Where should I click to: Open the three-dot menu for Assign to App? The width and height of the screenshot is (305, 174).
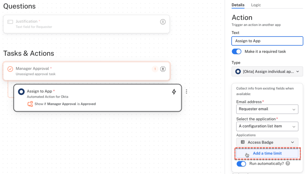tap(186, 92)
